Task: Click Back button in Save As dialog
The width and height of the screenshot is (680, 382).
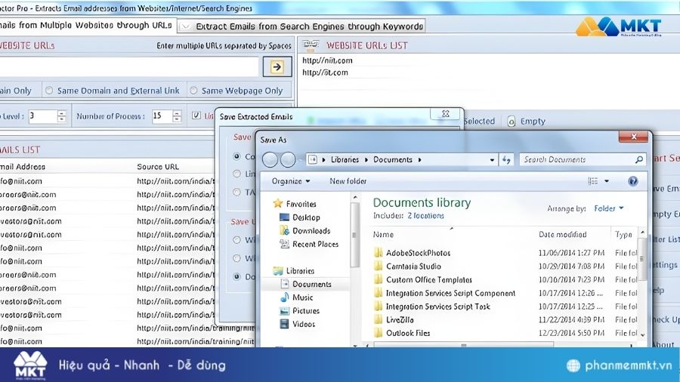Action: [x=270, y=160]
